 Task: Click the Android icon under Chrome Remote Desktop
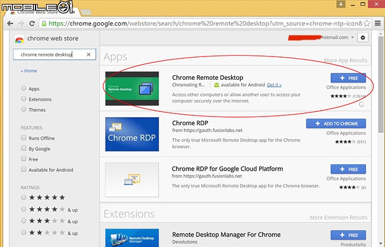216,85
